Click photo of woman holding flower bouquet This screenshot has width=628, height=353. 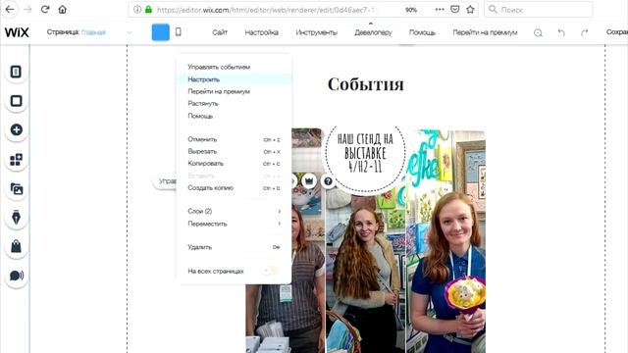point(446,241)
